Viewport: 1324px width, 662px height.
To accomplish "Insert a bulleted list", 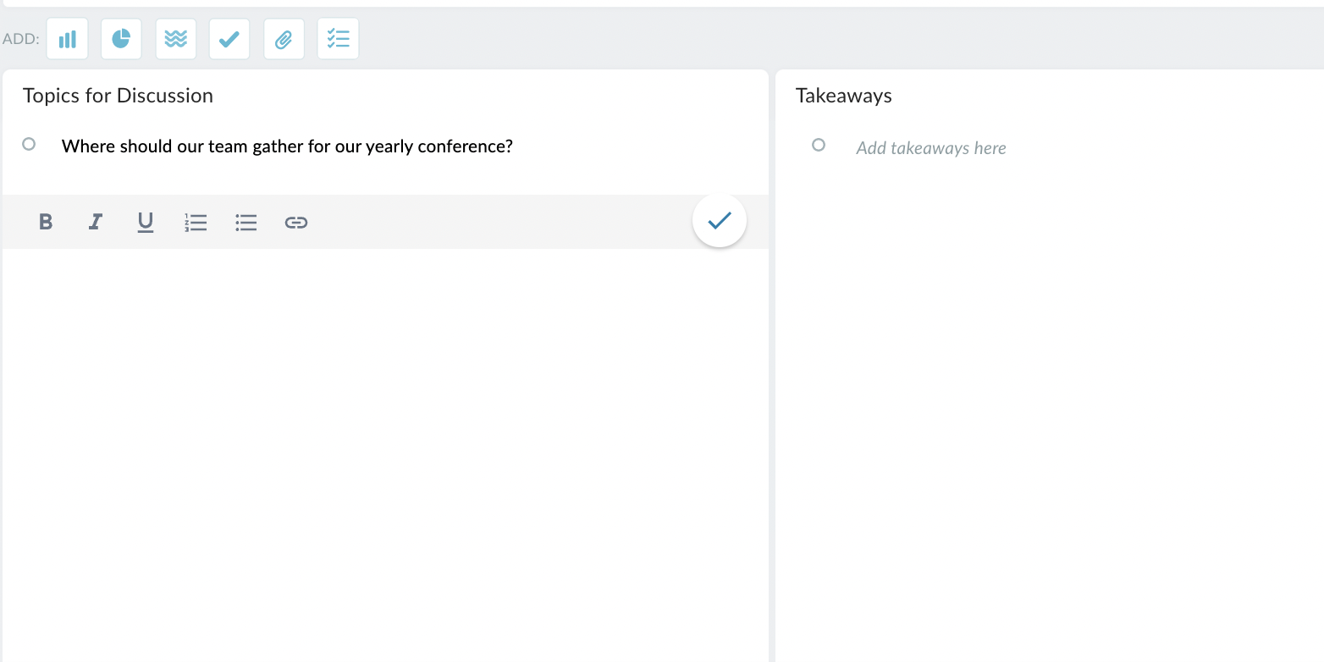I will coord(246,222).
